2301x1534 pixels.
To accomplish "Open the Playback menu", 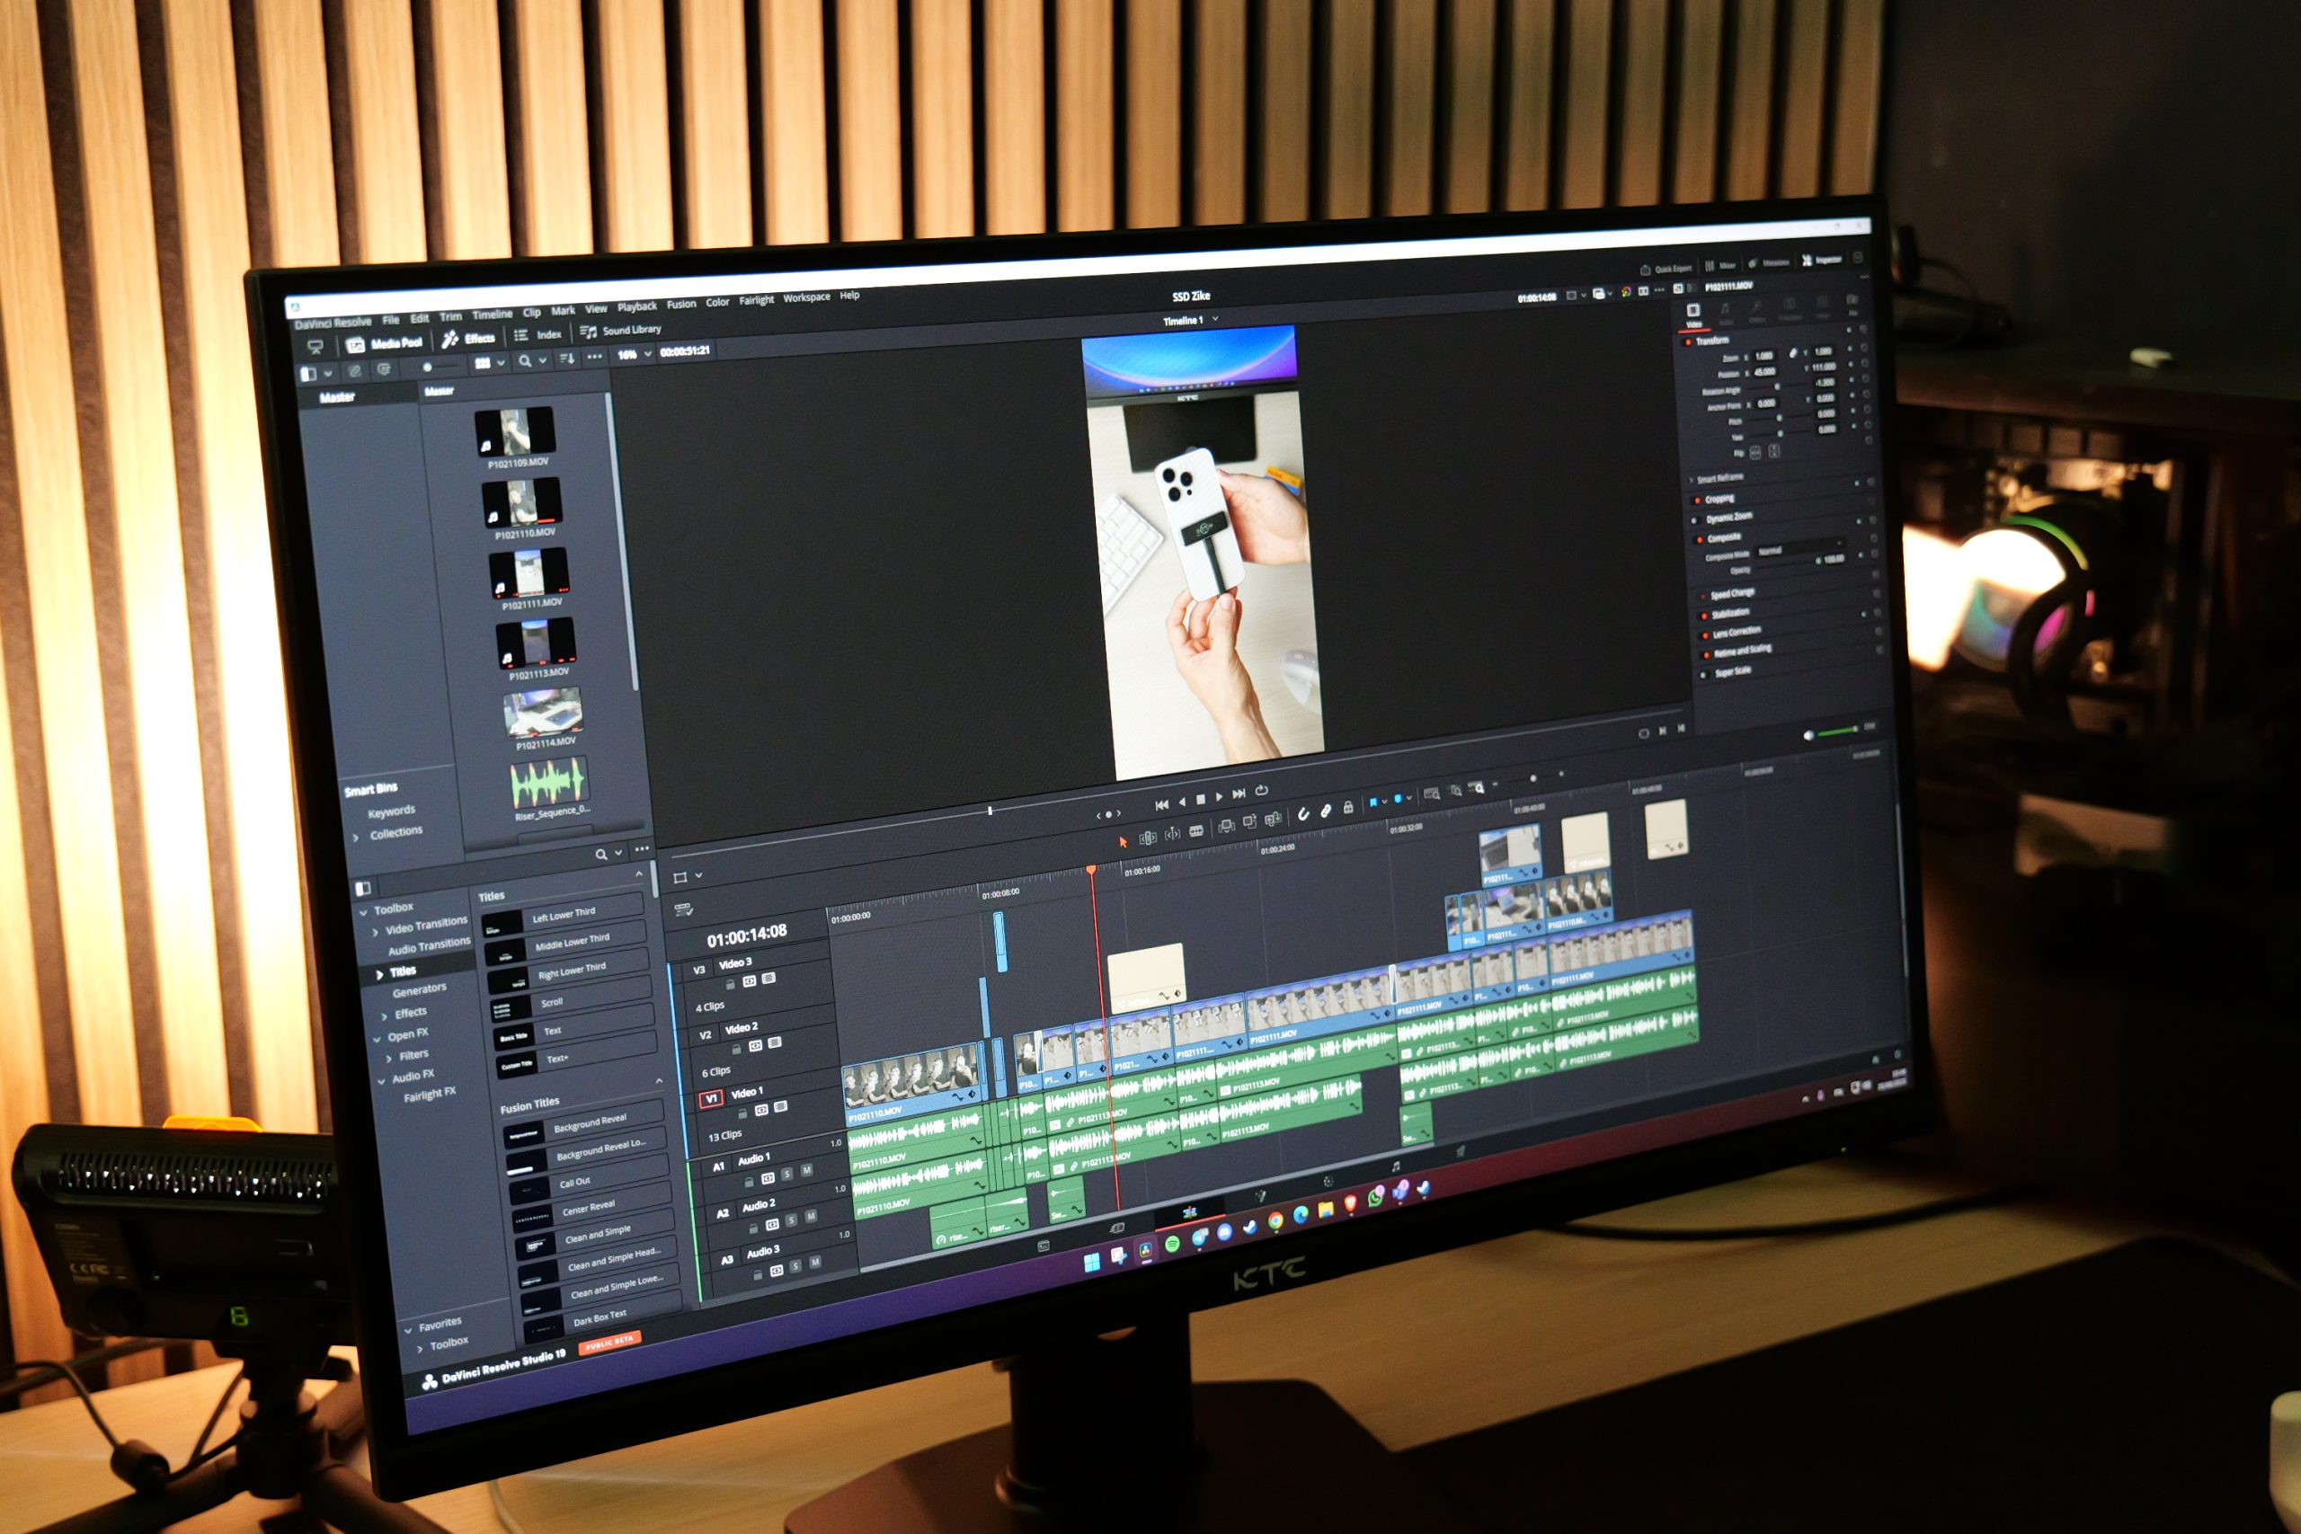I will pos(637,306).
